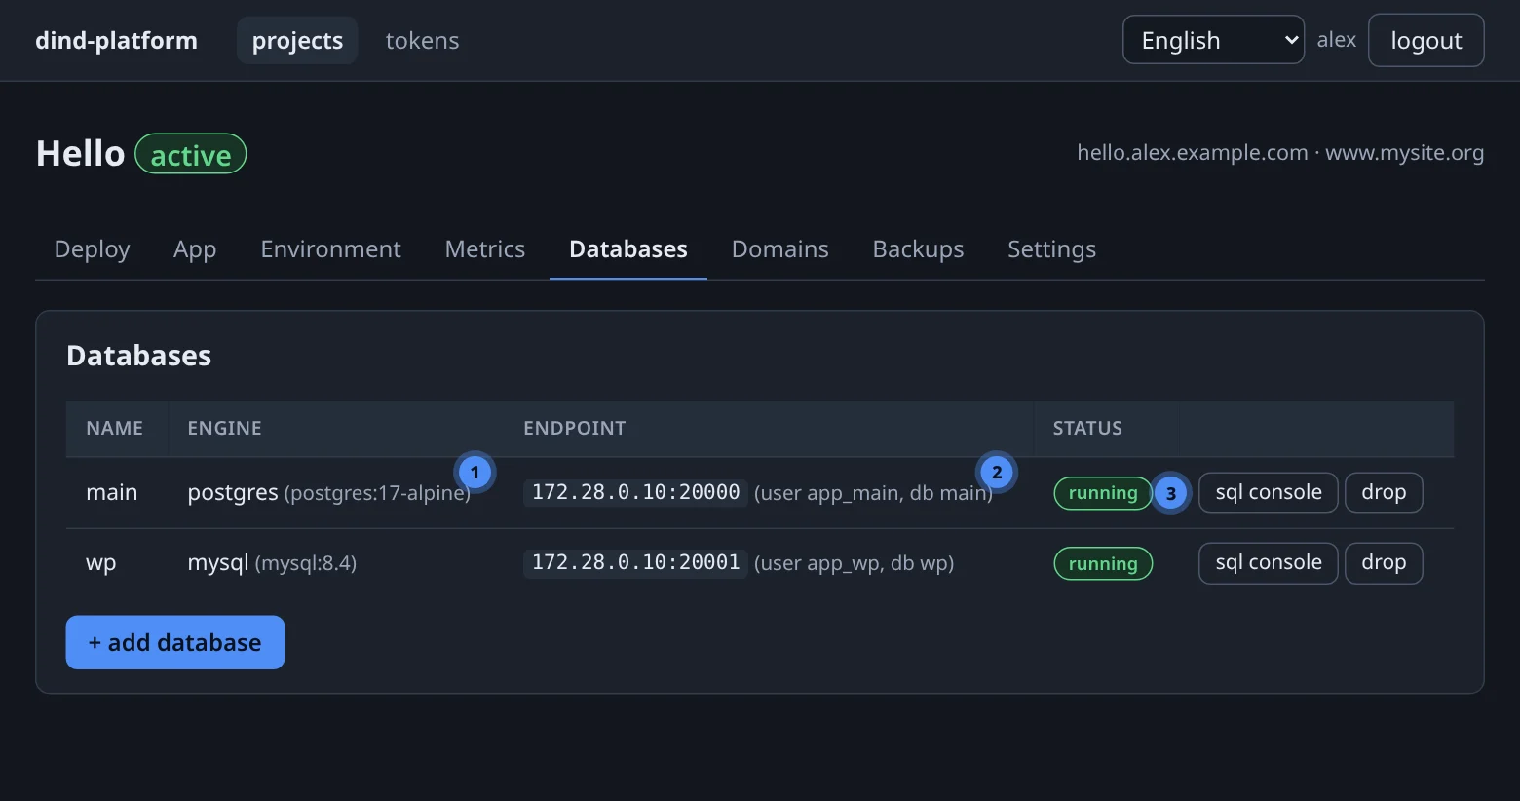This screenshot has width=1520, height=801.
Task: Click the running status badge for wp
Action: tap(1103, 563)
